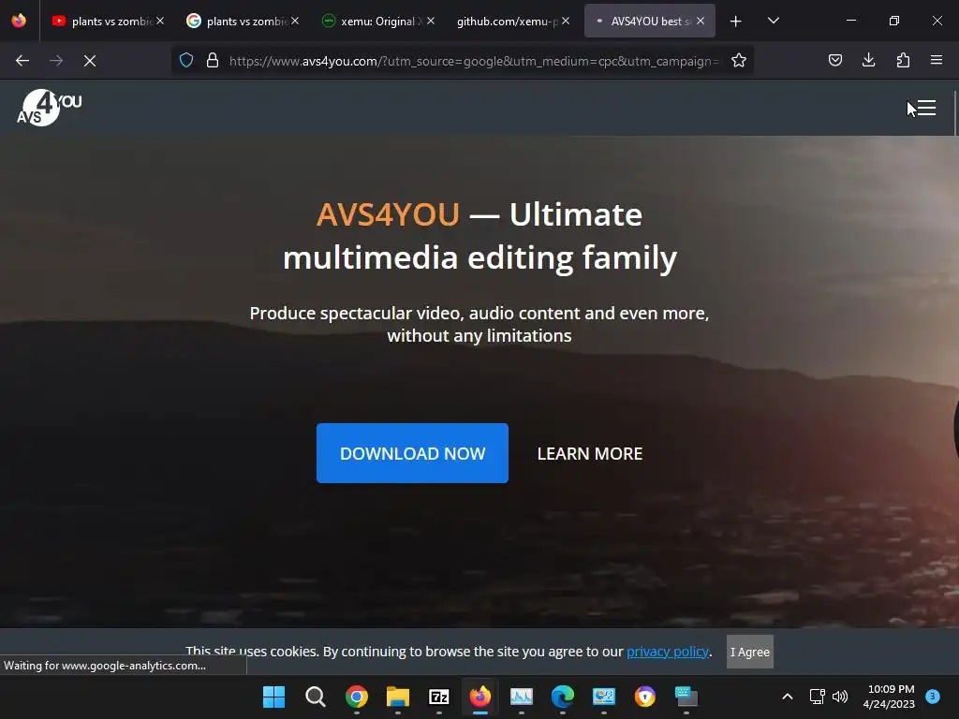Open the volume tray icon

[x=840, y=697]
